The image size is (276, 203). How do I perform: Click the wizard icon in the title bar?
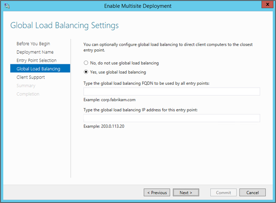coord(7,6)
